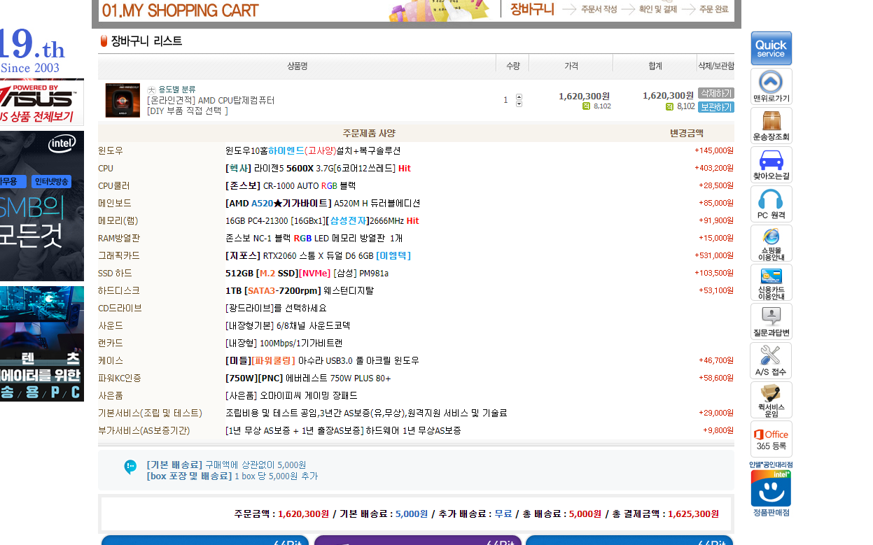Click the green point icon under 합계 total
This screenshot has width=873, height=545.
[669, 106]
